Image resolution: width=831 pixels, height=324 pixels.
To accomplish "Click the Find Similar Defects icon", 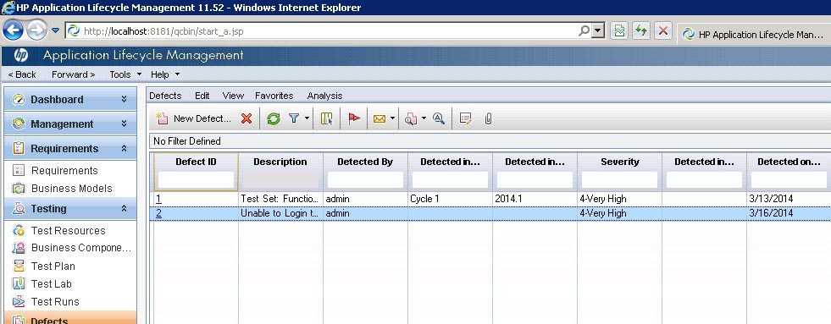I will [411, 119].
